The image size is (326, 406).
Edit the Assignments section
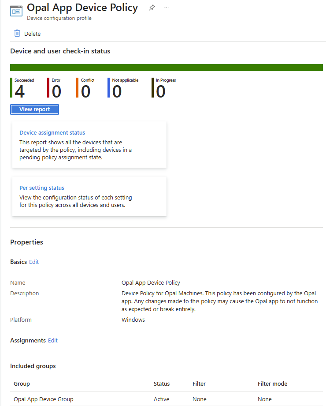pos(53,340)
